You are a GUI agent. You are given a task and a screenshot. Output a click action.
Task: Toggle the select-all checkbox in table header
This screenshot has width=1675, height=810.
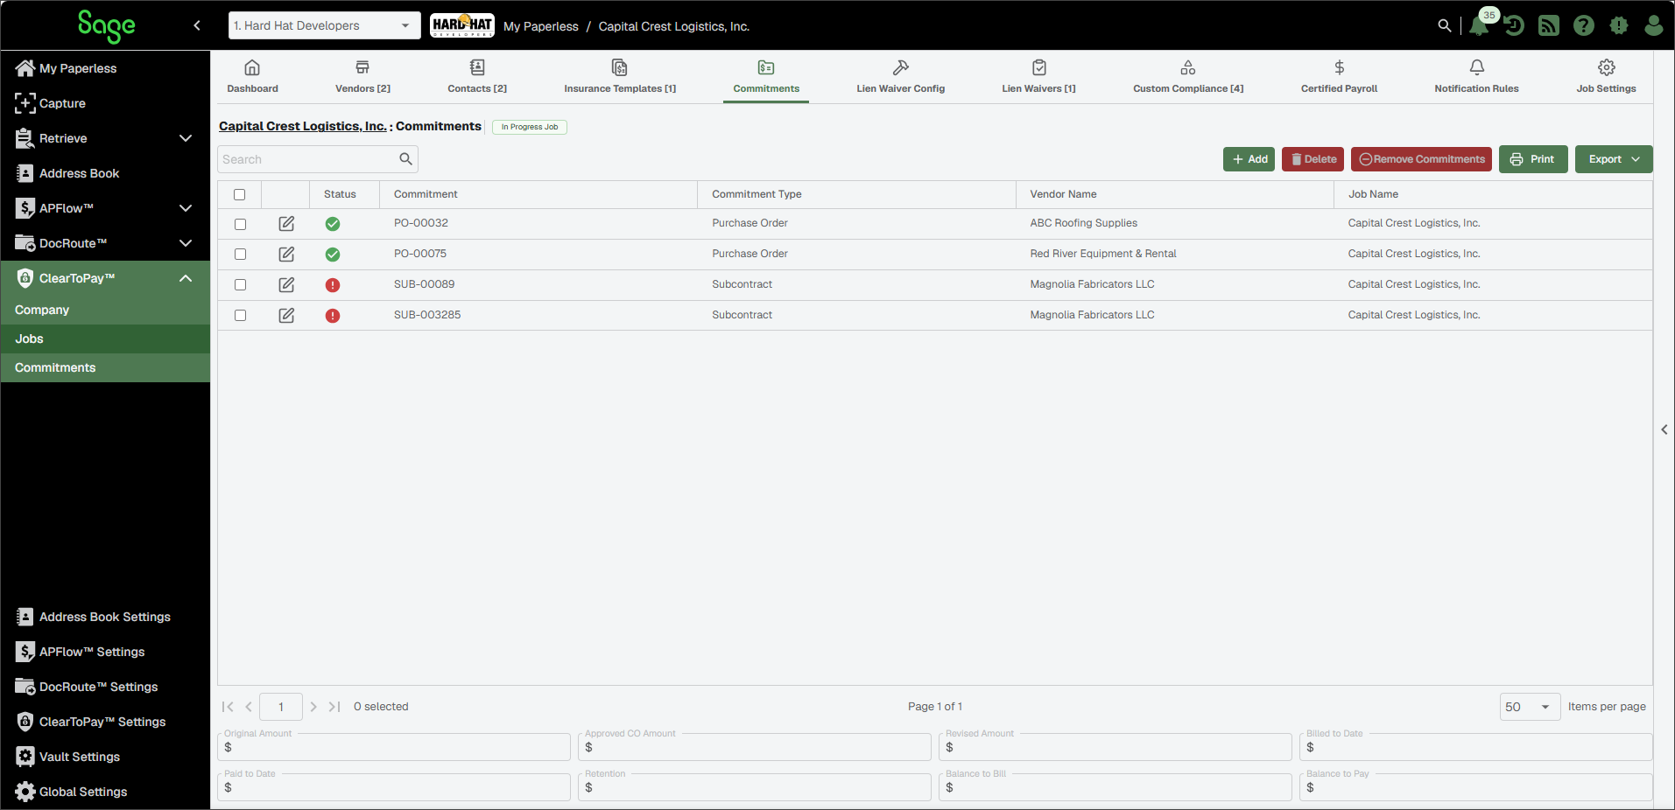240,195
